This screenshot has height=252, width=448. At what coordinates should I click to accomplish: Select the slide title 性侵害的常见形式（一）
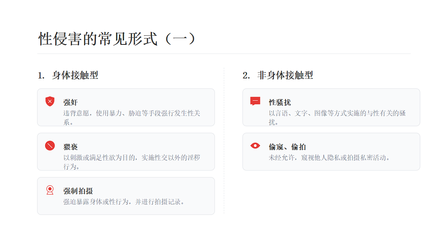click(117, 39)
